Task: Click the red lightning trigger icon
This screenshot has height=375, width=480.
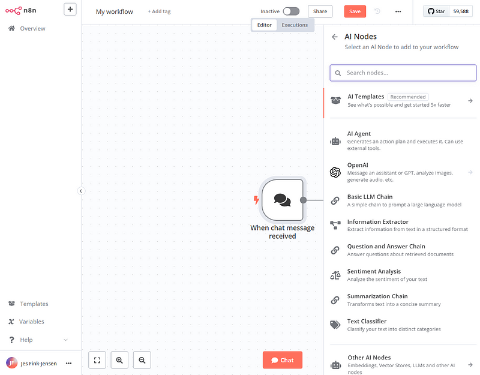Action: point(256,200)
